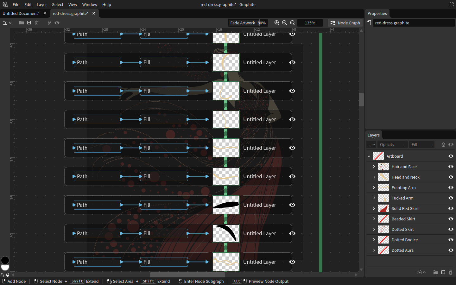This screenshot has width=456, height=285.
Task: Click the swap colors icon below swatches
Action: pos(3,275)
